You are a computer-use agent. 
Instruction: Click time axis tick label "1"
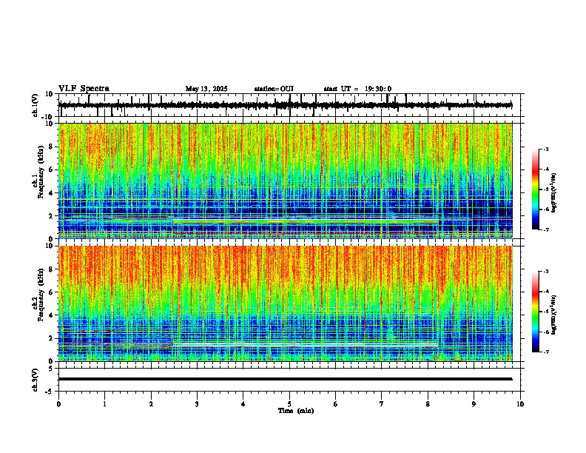104,404
